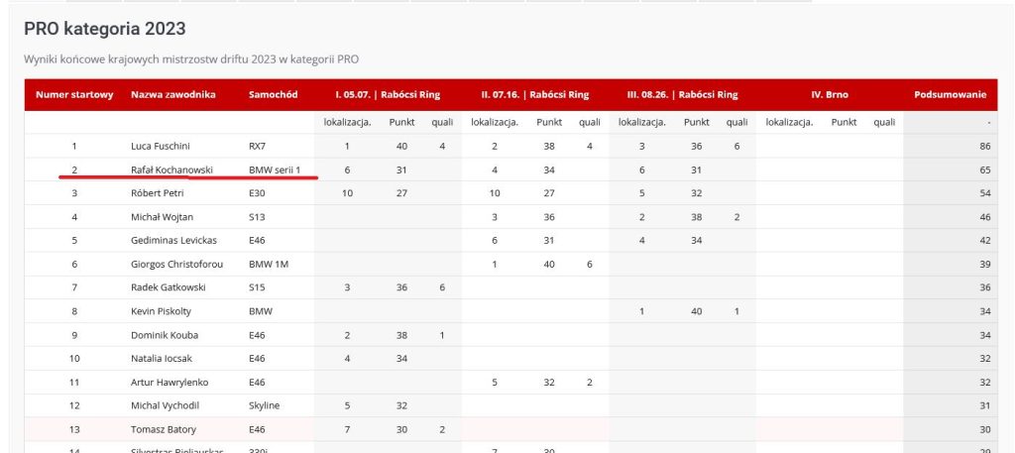
Task: Click Kevin Piskolty's name
Action: [161, 311]
